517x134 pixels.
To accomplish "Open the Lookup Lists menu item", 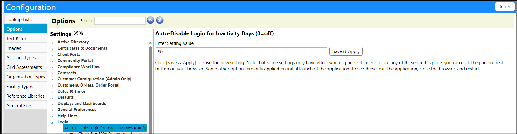I will click(x=26, y=19).
